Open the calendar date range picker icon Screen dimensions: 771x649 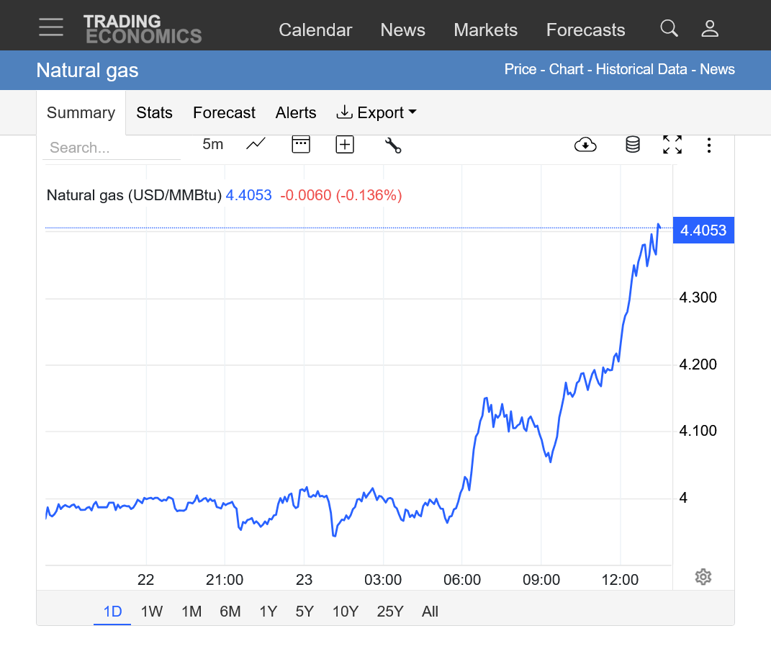pyautogui.click(x=301, y=144)
